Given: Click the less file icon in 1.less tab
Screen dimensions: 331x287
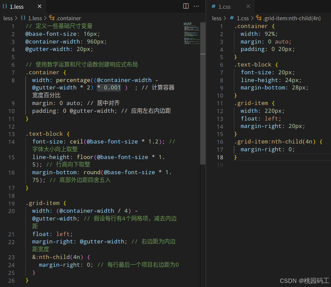Looking at the screenshot, I should click(5, 6).
